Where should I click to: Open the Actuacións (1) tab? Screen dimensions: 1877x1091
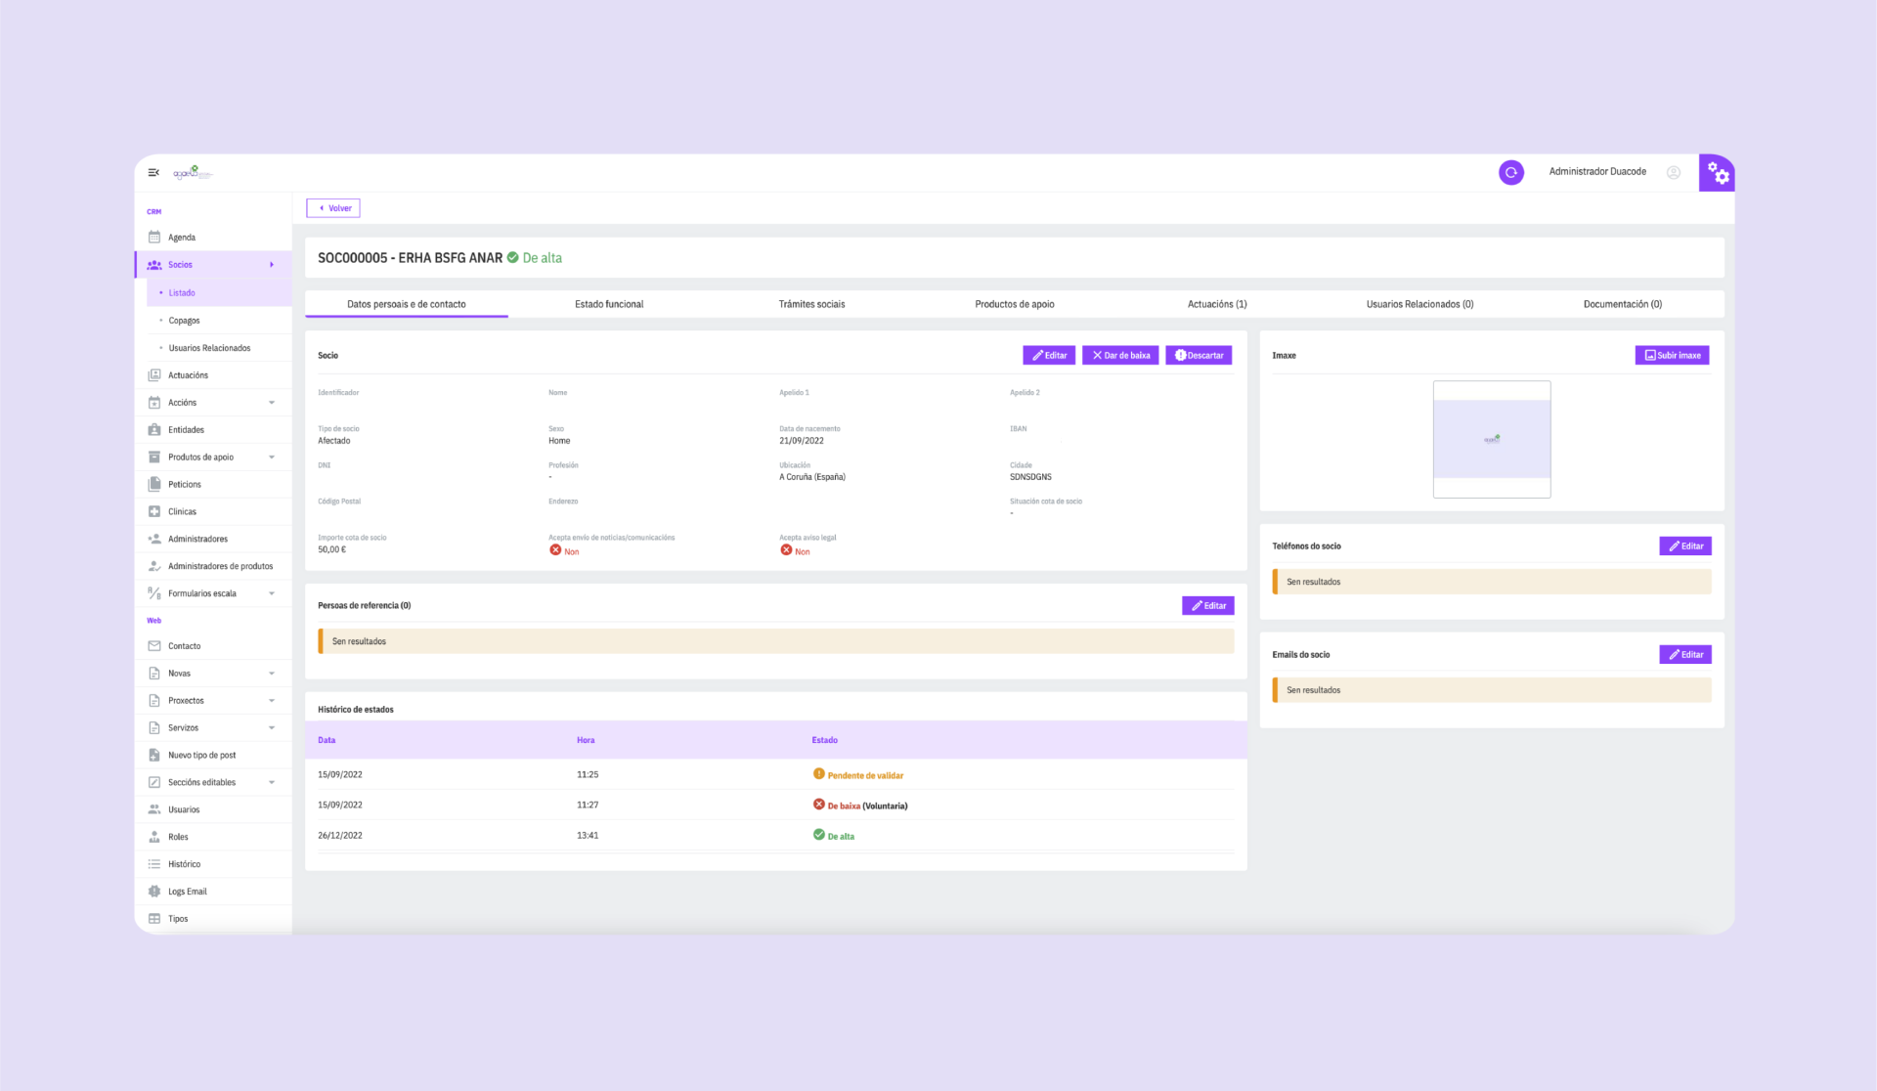(x=1216, y=304)
